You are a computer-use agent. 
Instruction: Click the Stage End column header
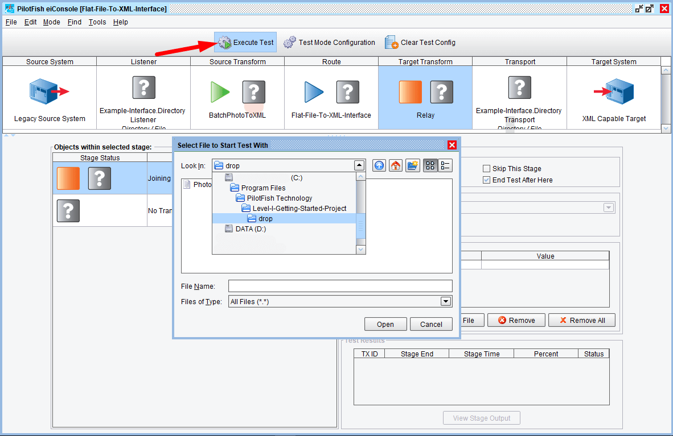(417, 354)
